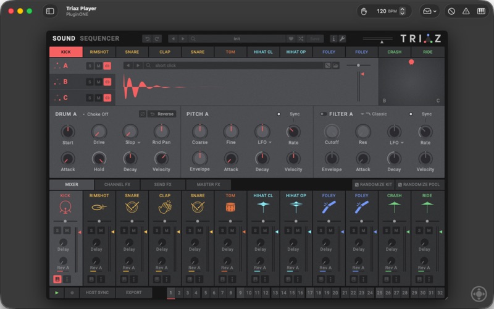This screenshot has height=309, width=494.
Task: Open the info 'i' icon
Action: (333, 39)
